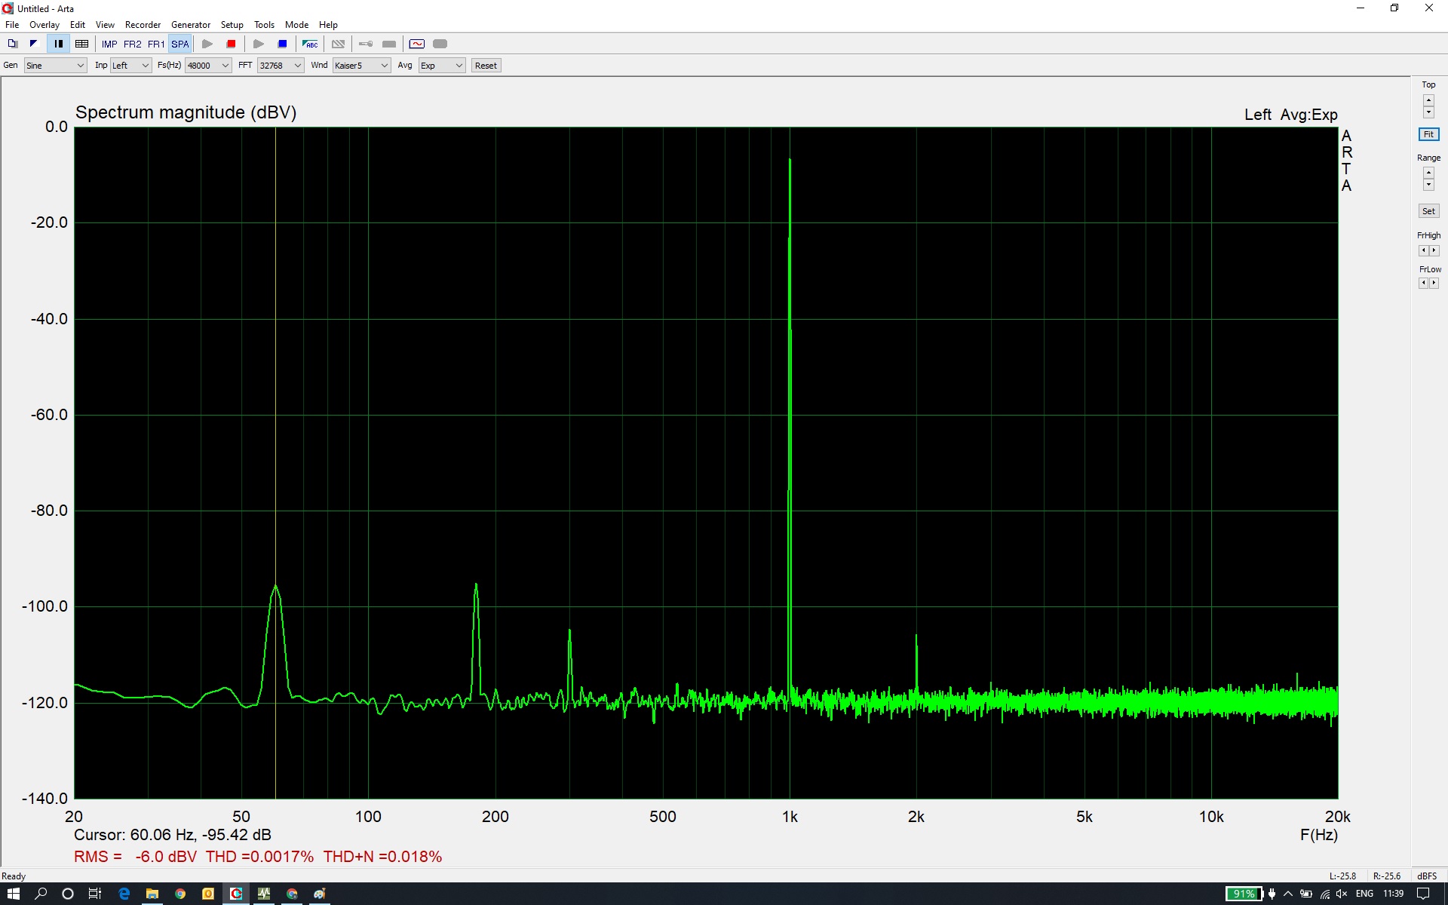
Task: Open the FFT size dropdown
Action: click(281, 66)
